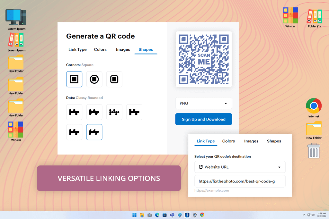Open the volume tray icon
329x219 pixels.
(313, 215)
